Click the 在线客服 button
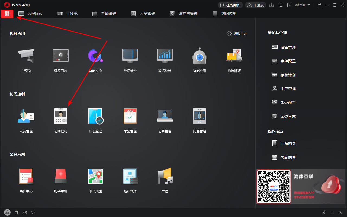This screenshot has width=347, height=217. (x=230, y=5)
